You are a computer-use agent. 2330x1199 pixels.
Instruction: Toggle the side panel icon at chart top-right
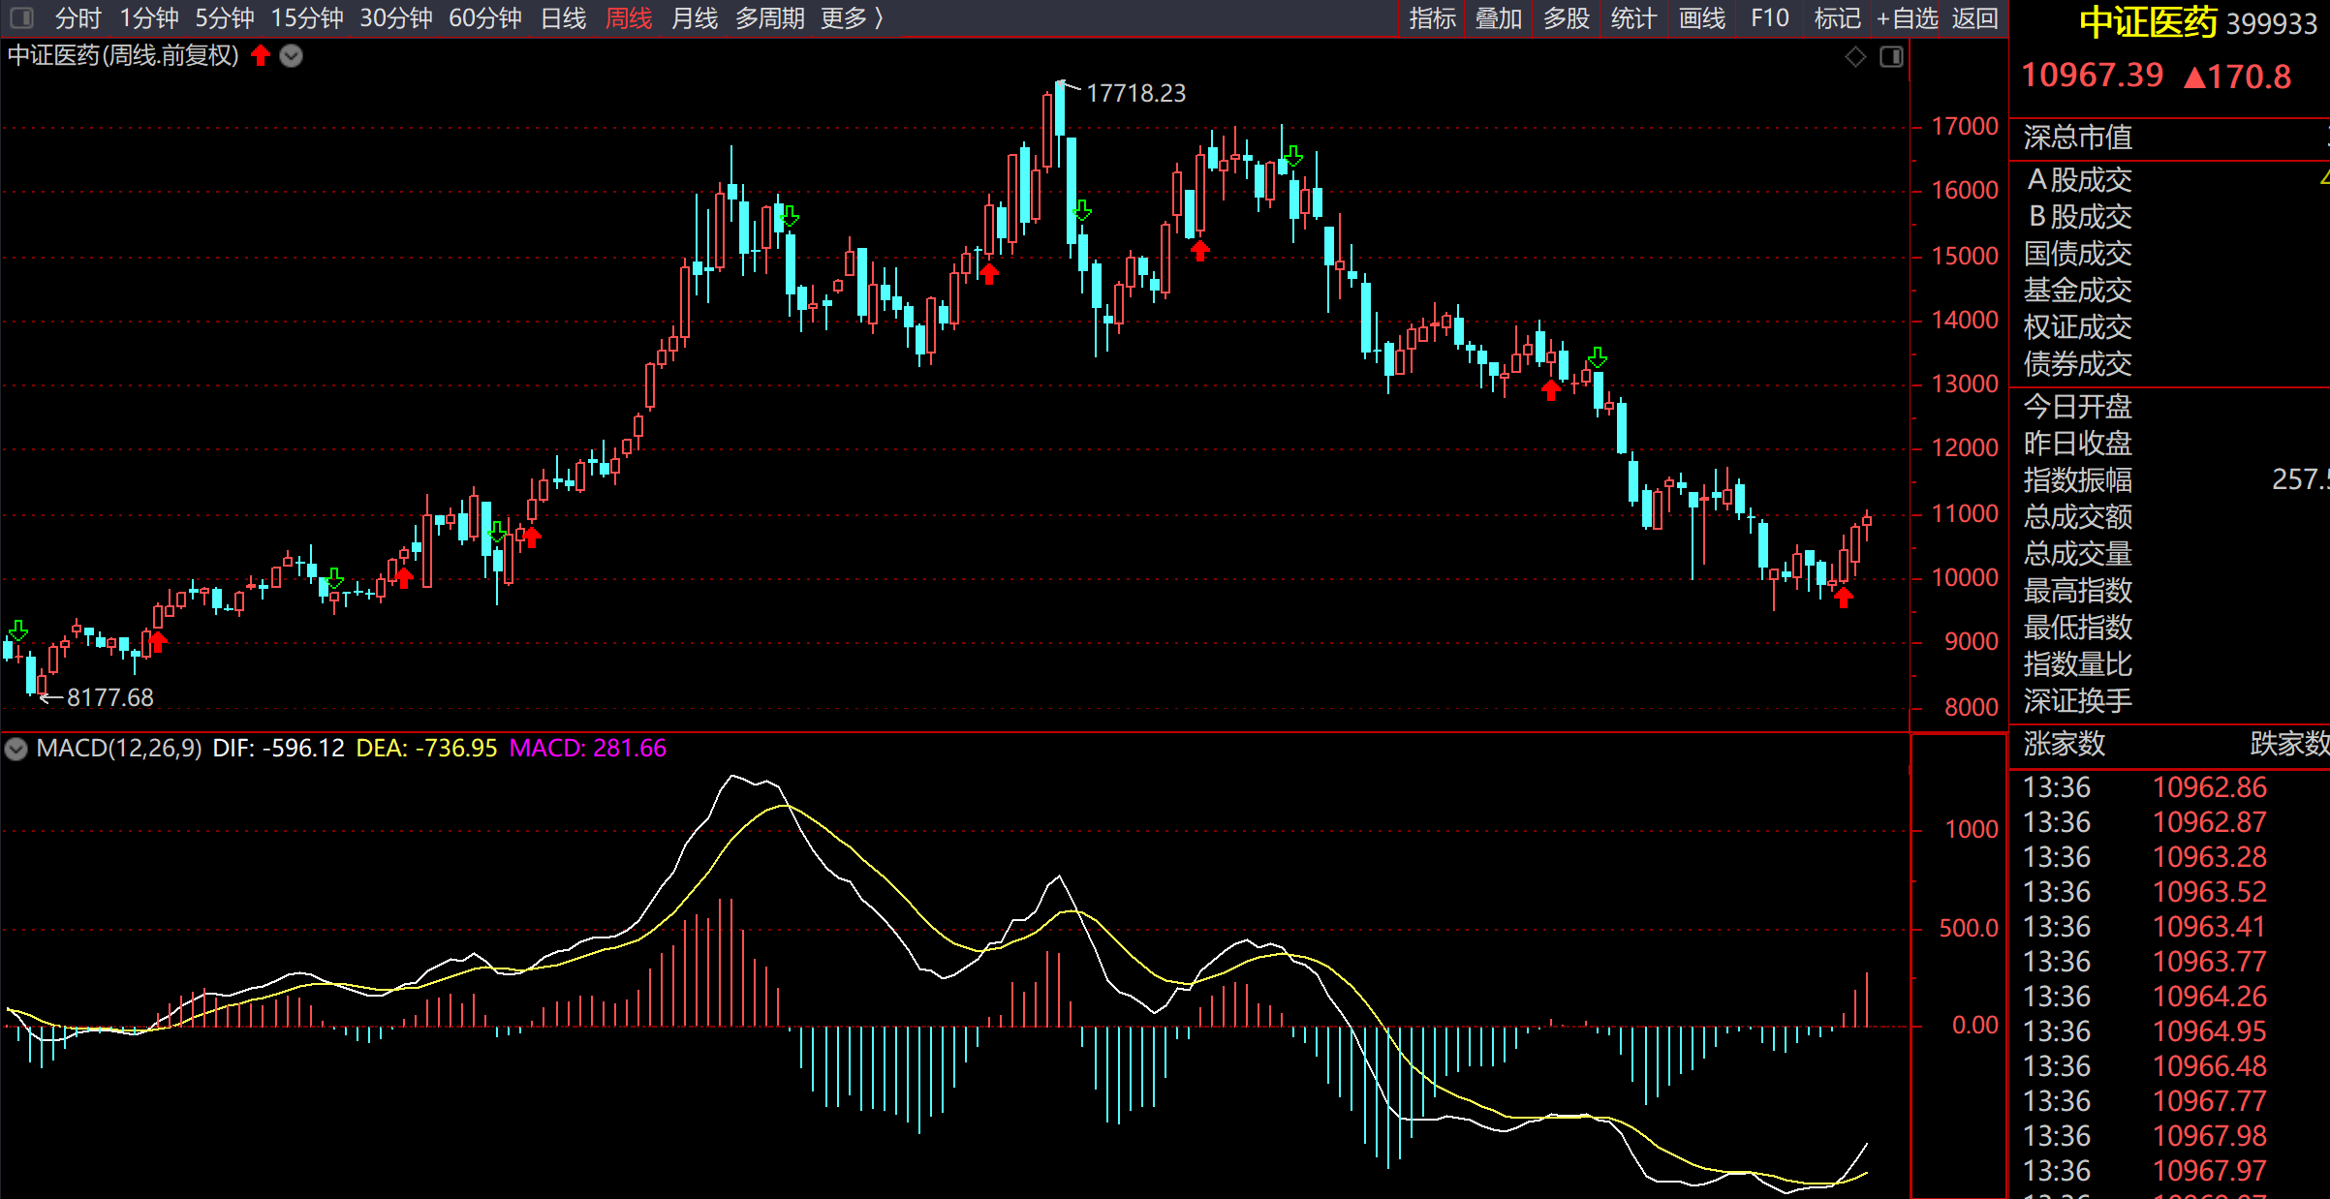pos(1891,56)
